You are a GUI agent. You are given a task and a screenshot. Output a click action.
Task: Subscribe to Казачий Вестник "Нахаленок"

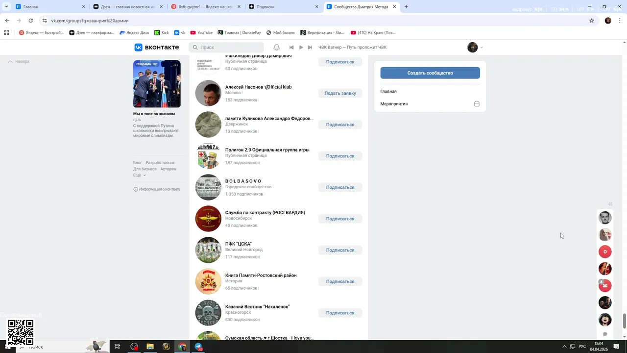click(340, 313)
